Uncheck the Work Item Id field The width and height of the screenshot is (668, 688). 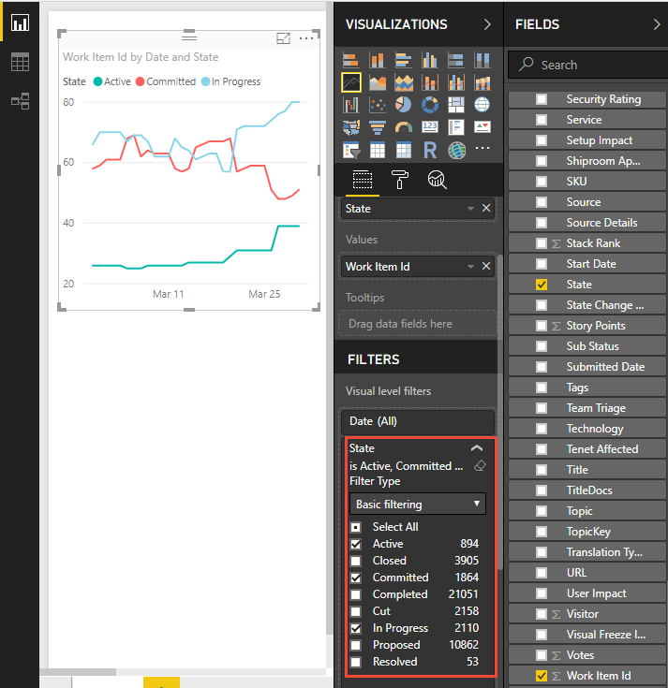[x=542, y=676]
